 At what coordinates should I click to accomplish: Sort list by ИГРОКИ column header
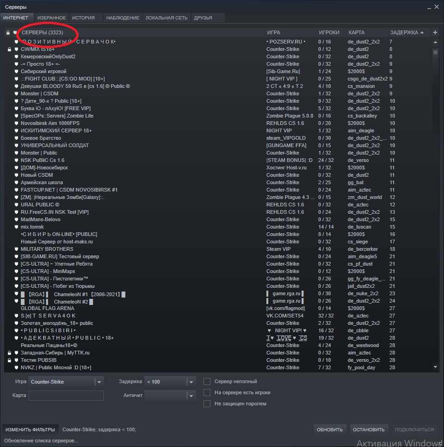coord(329,32)
